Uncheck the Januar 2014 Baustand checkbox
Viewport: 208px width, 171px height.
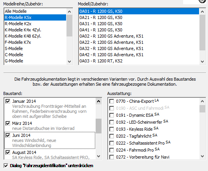click(8, 102)
